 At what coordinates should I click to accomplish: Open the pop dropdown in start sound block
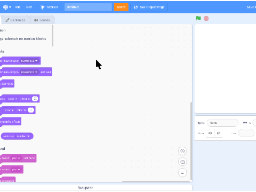click(x=16, y=170)
